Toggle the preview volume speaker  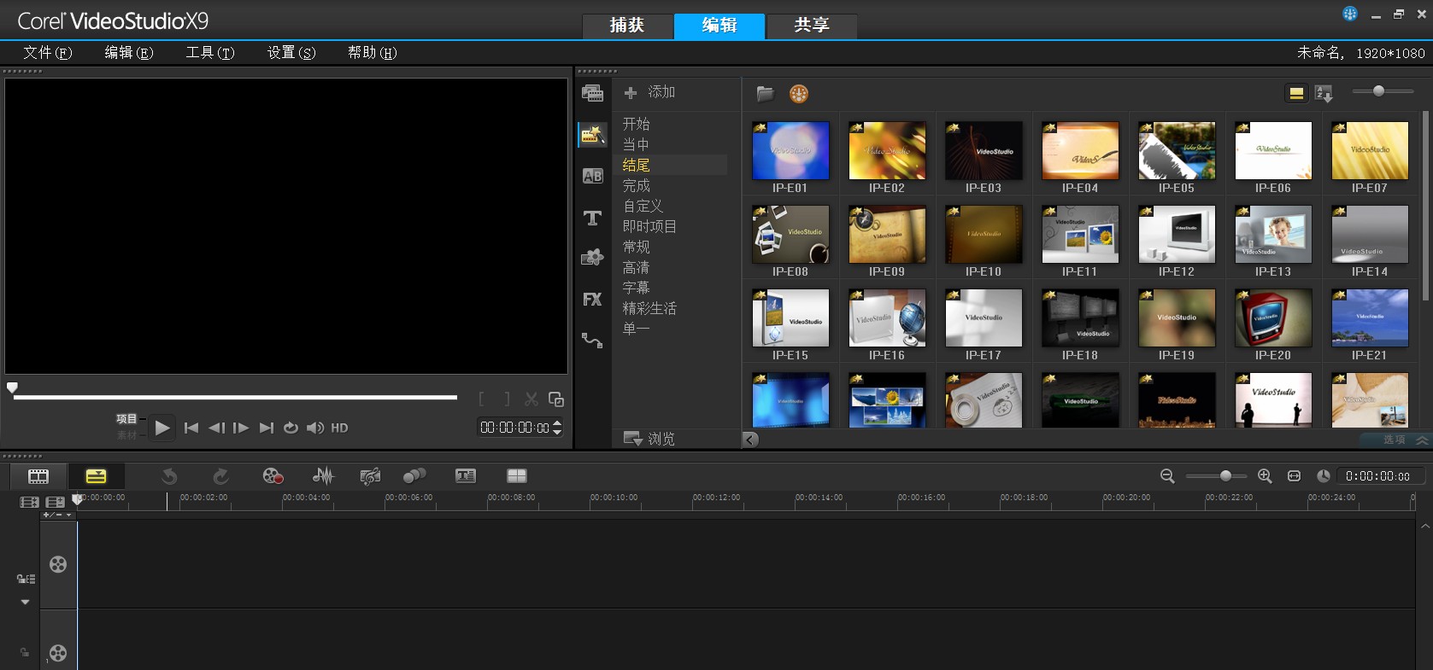[x=314, y=428]
